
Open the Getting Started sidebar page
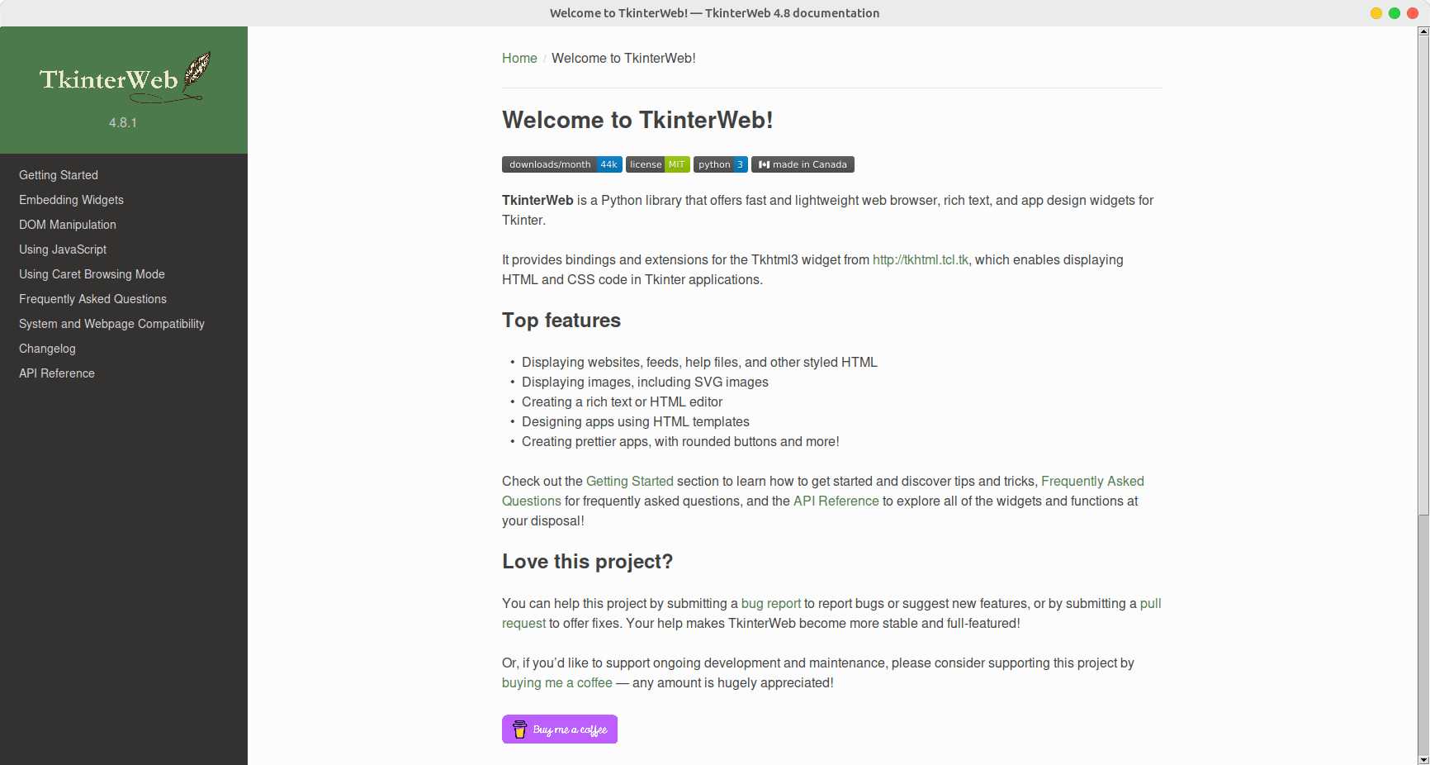tap(59, 175)
